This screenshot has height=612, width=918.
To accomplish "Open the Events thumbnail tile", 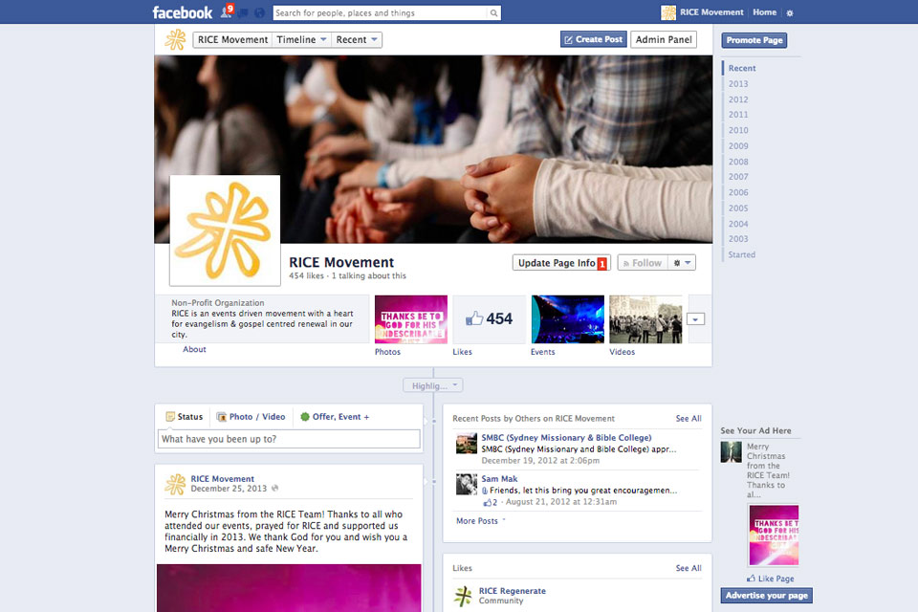I will point(567,319).
